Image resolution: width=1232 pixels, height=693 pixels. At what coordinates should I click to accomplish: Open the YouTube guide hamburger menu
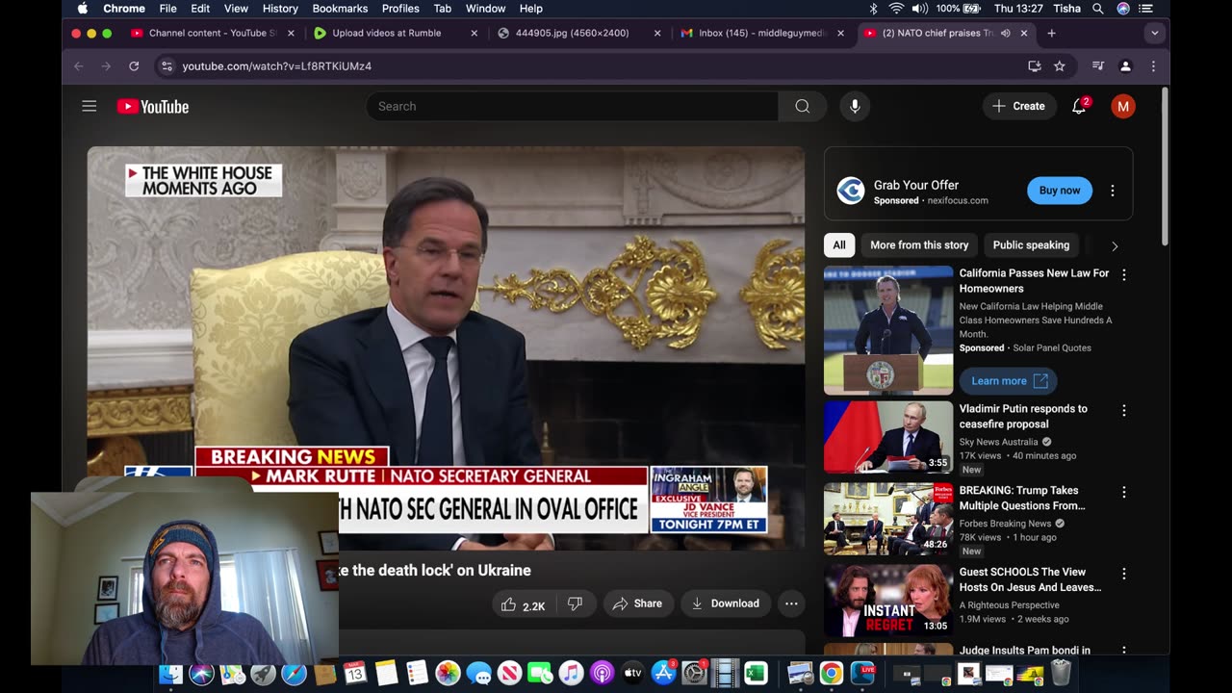[90, 106]
